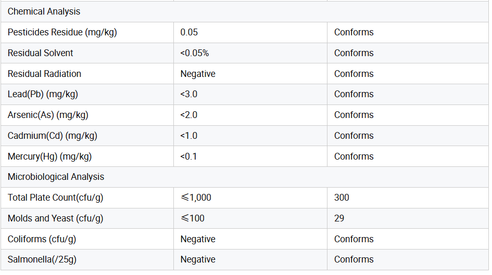Screen dimensions: 492x275
Task: Select the Cadmium(Cd) (mg/kg) cell
Action: click(x=52, y=136)
